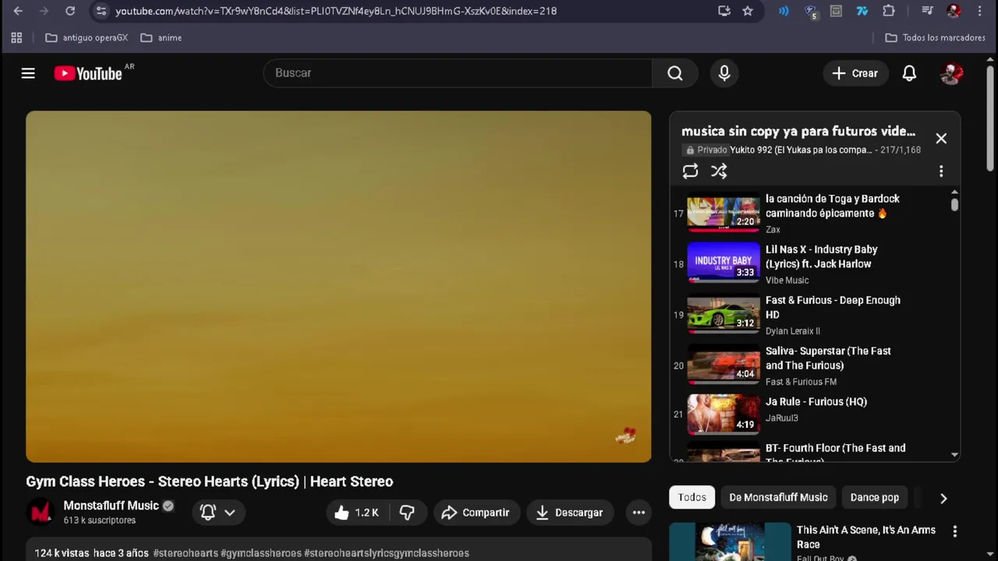The height and width of the screenshot is (561, 998).
Task: Click the Compartir button
Action: point(476,512)
